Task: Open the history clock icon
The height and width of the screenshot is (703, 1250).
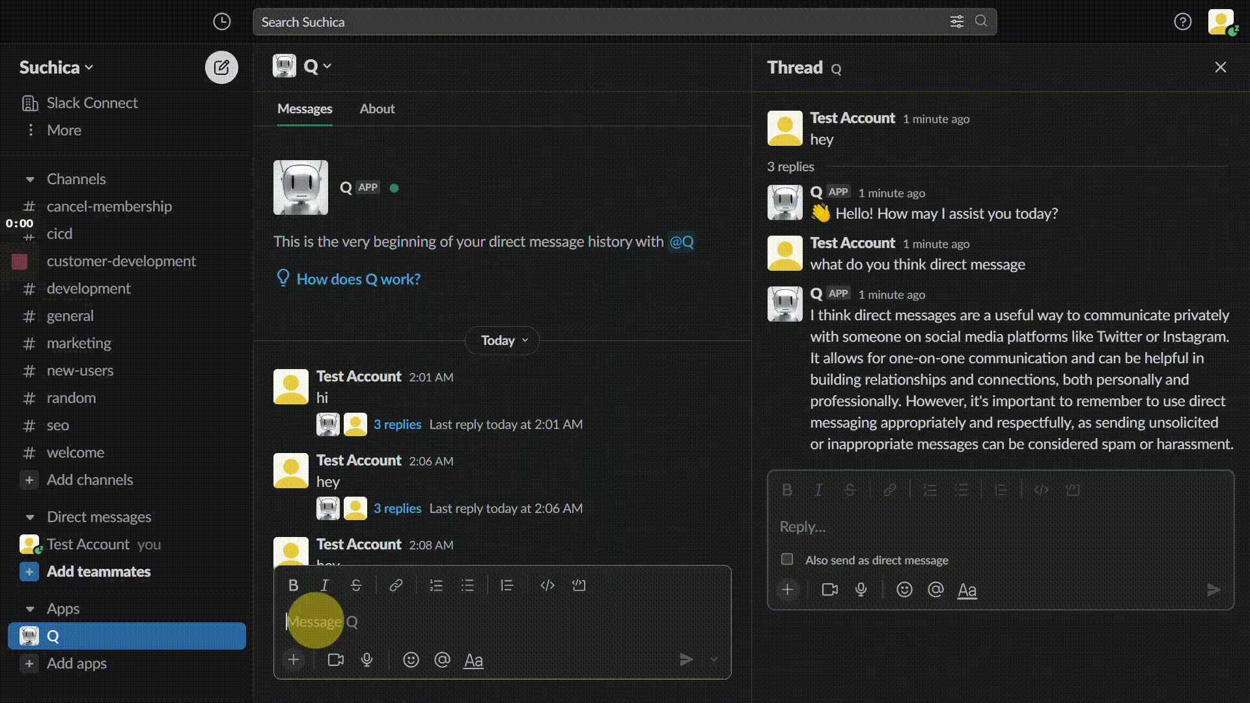Action: tap(222, 21)
